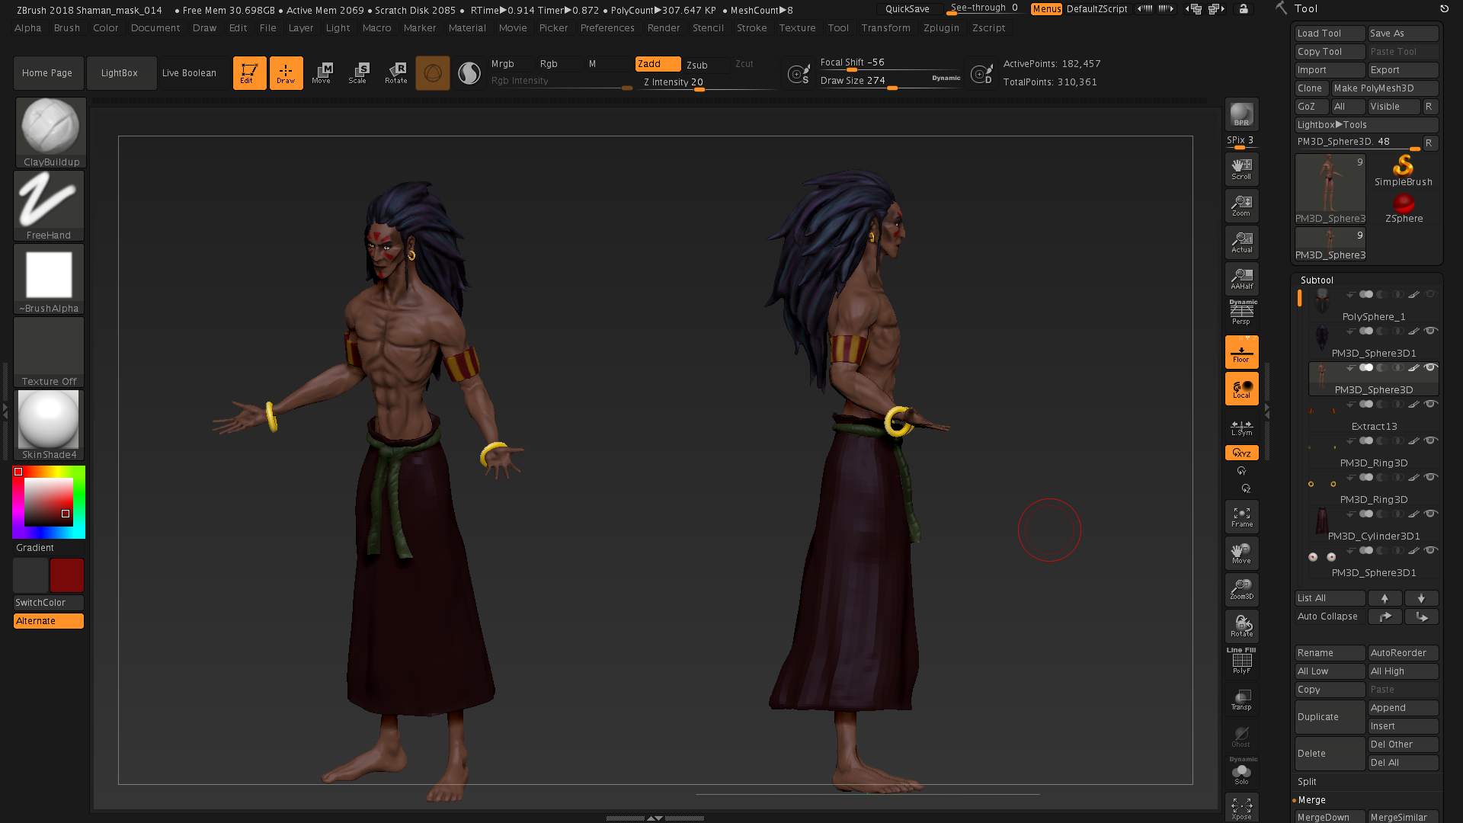
Task: Toggle the XYZ rotation mode button
Action: pos(1241,453)
